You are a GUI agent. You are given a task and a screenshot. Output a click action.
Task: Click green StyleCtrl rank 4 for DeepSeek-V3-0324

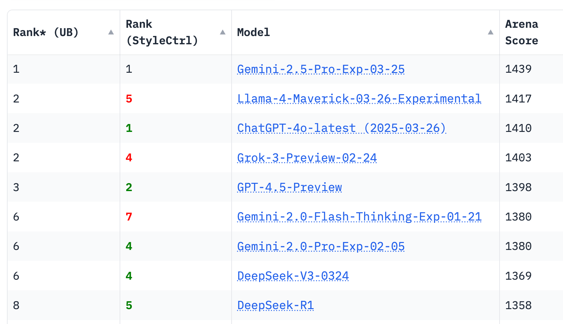[129, 276]
